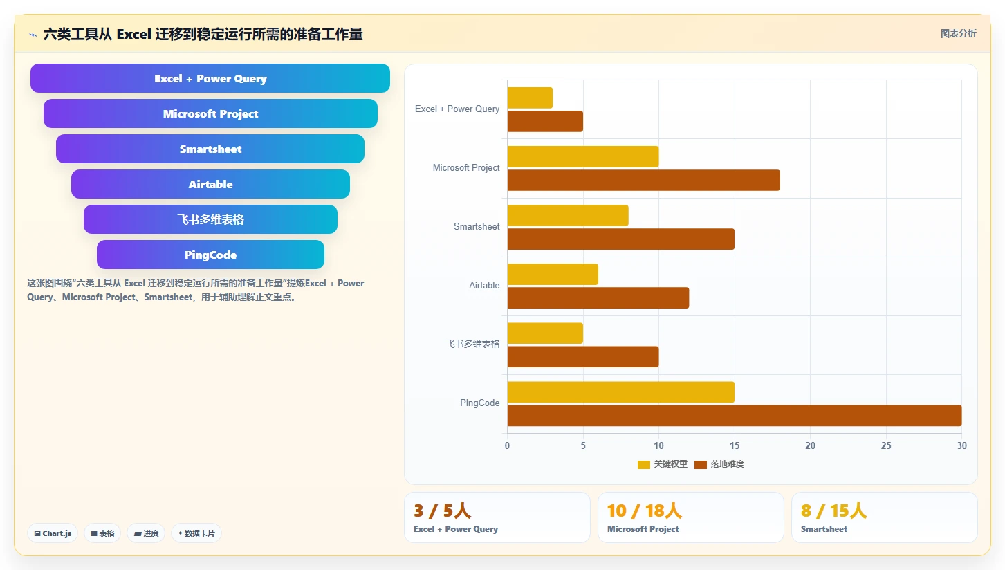This screenshot has height=570, width=1005.
Task: Select the Smartsheet funnel bar
Action: (x=210, y=149)
